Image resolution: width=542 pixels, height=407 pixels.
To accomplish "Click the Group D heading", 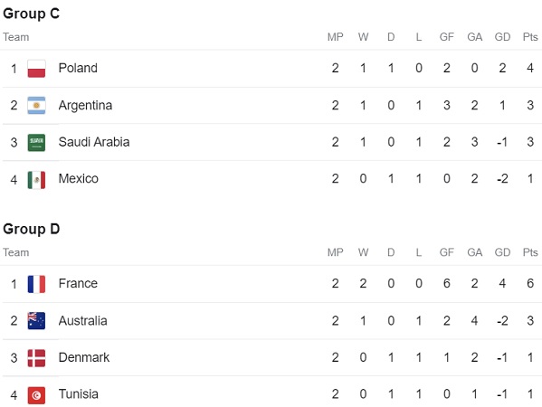I will click(32, 229).
